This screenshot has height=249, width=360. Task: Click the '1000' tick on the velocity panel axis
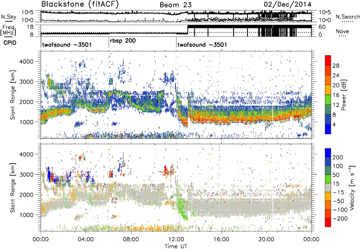26,215
